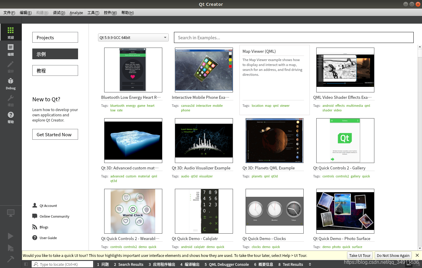Open Bluetooth Low Energy Heart Rate example thumbnail
422x268 pixels.
[133, 70]
